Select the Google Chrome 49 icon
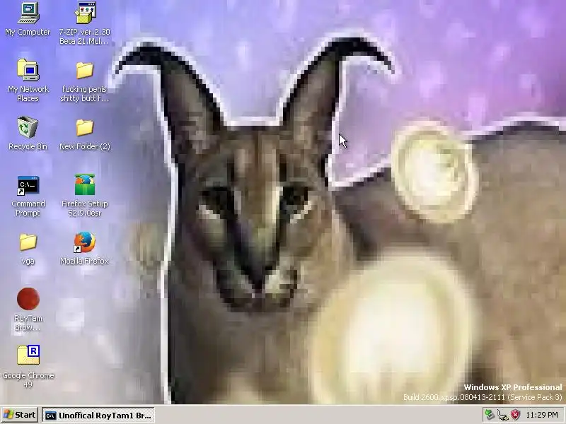The image size is (566, 424). (28, 355)
